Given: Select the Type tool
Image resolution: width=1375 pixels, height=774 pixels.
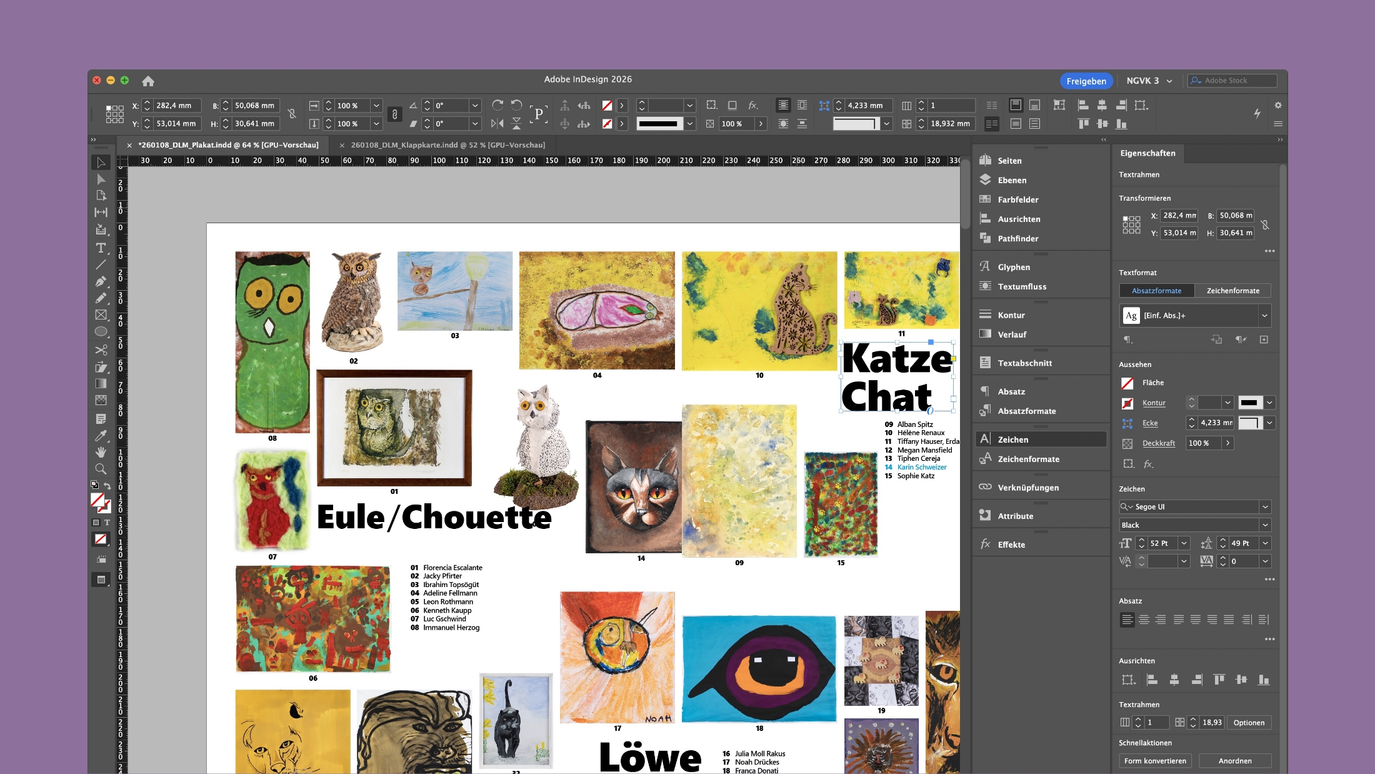Looking at the screenshot, I should tap(101, 248).
